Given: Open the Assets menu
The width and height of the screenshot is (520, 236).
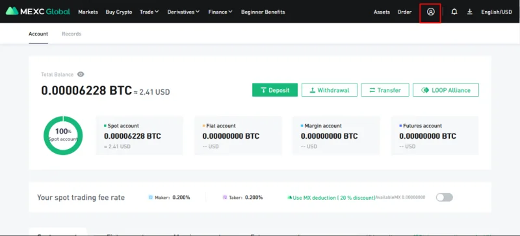Looking at the screenshot, I should click(382, 12).
